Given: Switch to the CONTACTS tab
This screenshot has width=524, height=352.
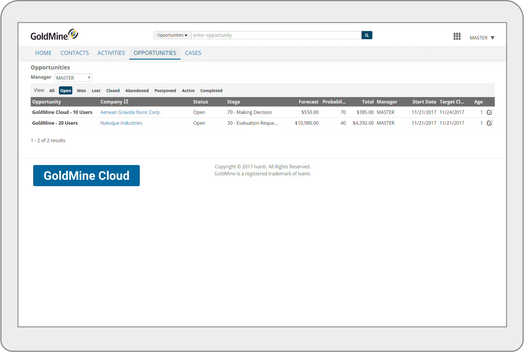Looking at the screenshot, I should pos(75,53).
